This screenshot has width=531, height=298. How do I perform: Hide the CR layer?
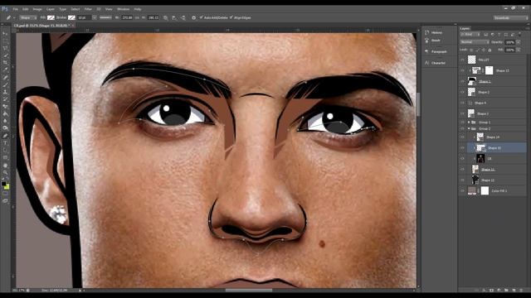pos(463,158)
